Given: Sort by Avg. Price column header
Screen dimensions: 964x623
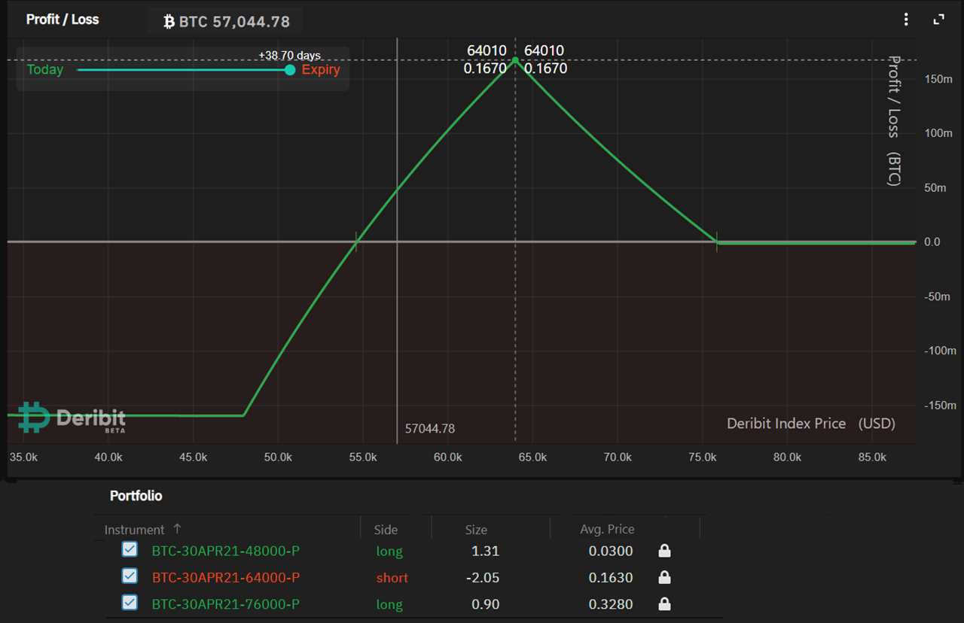Looking at the screenshot, I should [607, 529].
